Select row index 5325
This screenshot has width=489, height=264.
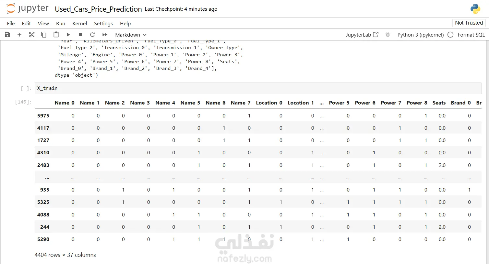coord(43,202)
